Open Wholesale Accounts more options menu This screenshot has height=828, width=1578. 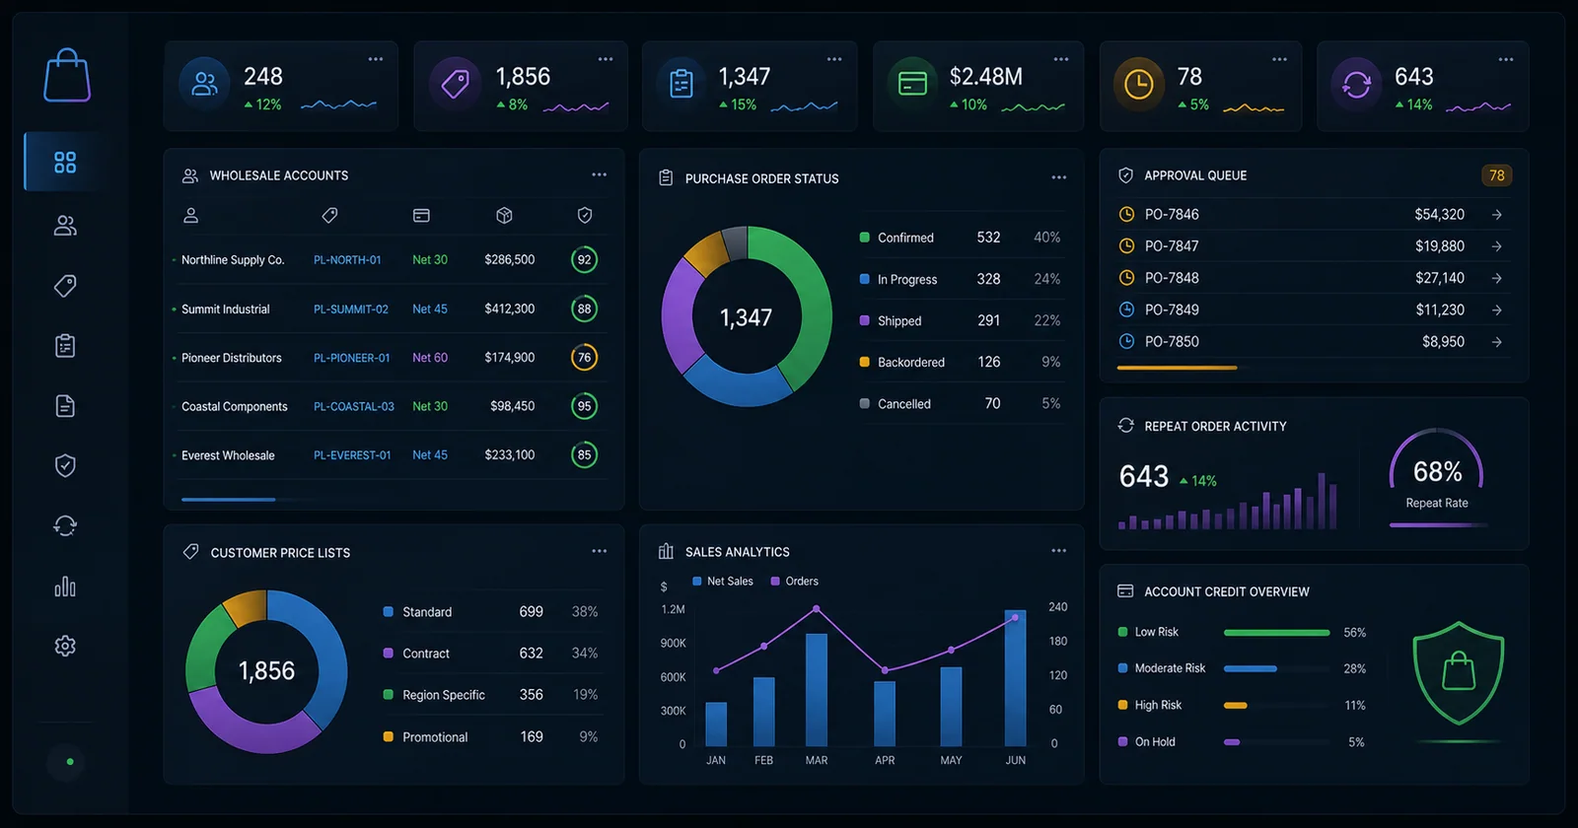tap(599, 174)
